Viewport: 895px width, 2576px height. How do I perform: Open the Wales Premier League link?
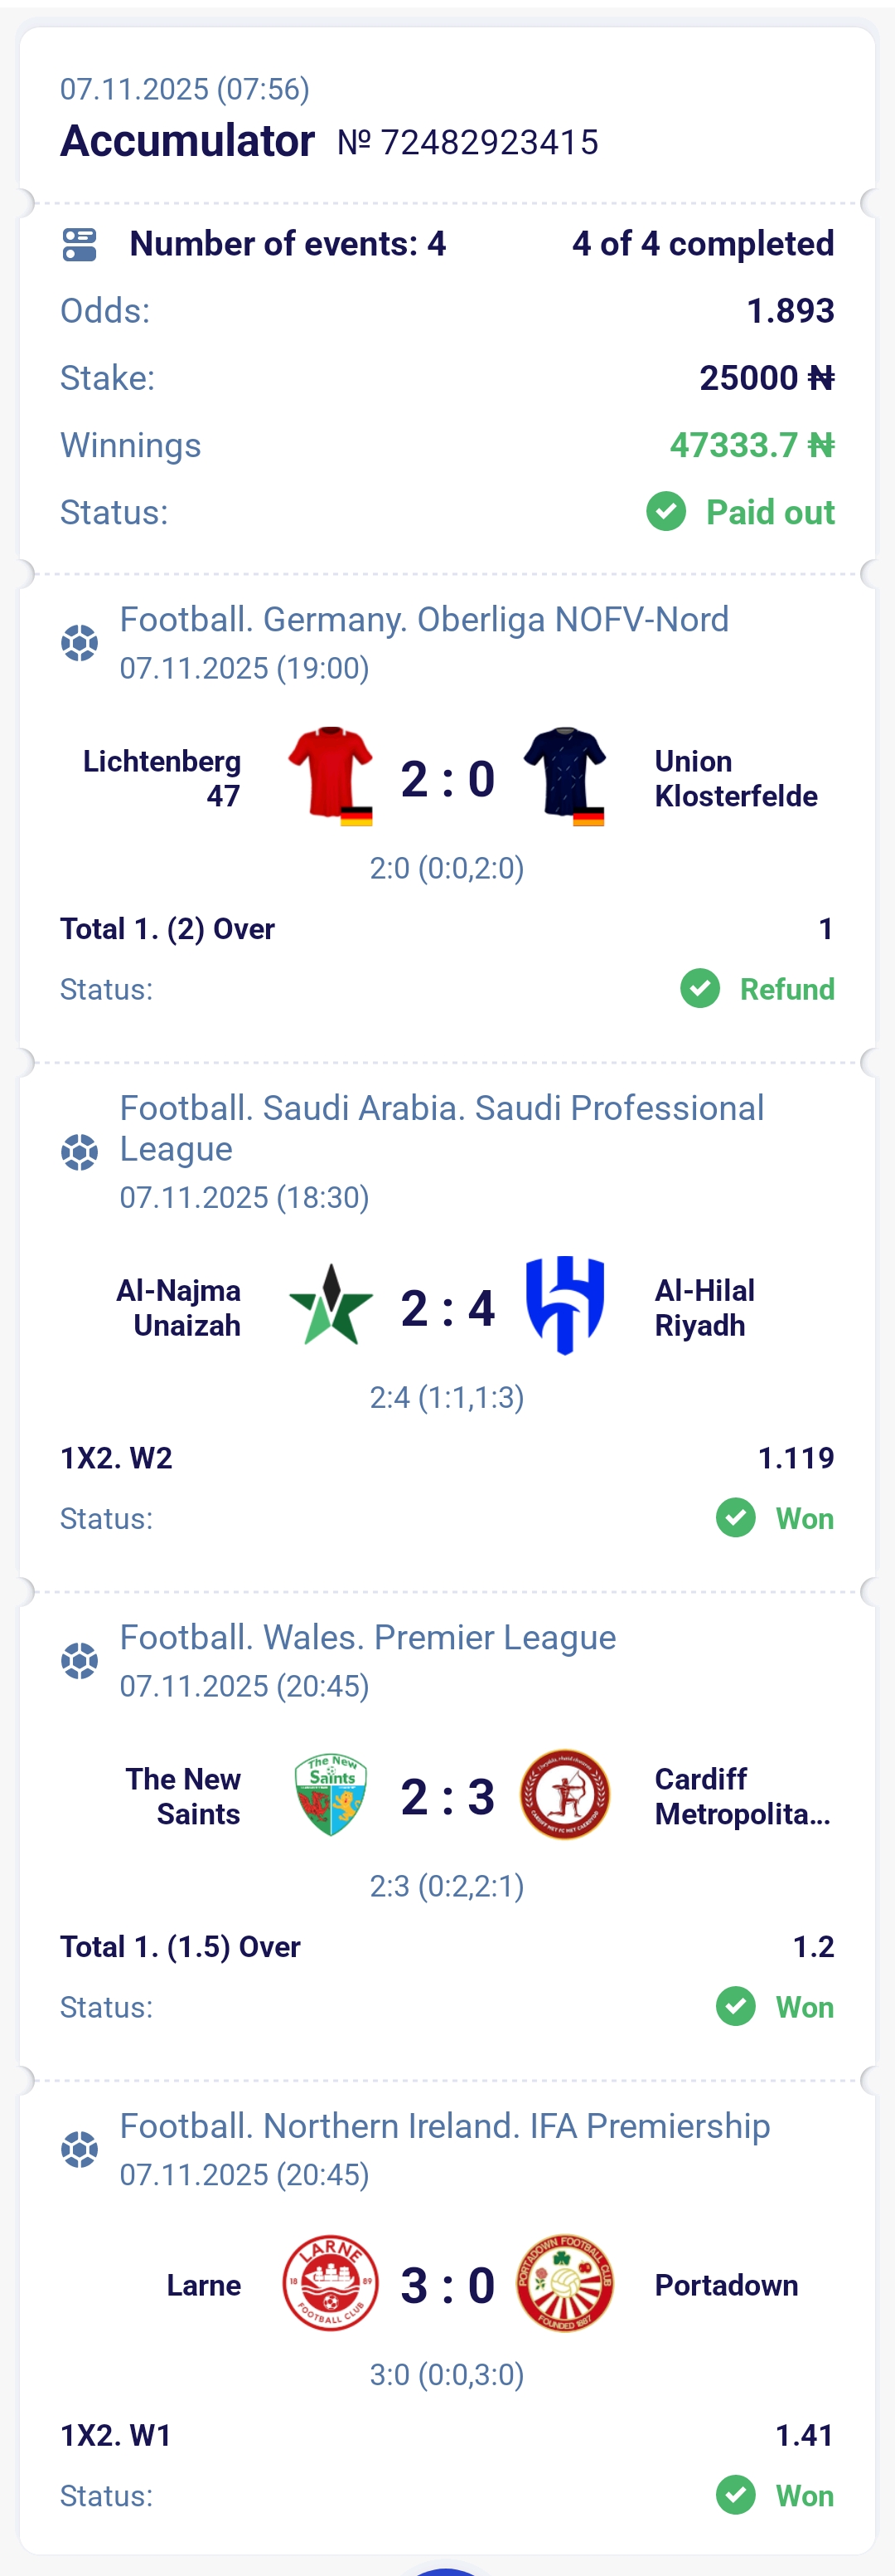(x=368, y=1637)
